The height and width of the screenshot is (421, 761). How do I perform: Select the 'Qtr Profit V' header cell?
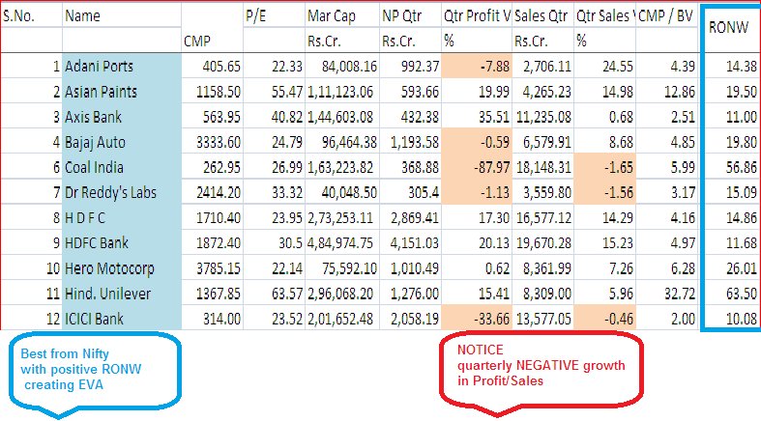point(477,15)
